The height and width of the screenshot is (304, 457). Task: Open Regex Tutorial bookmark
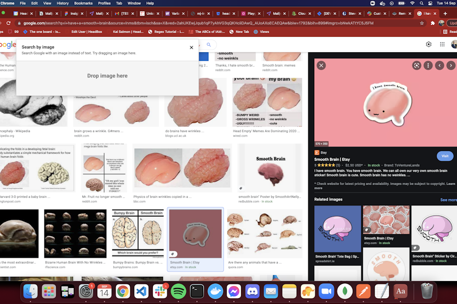point(166,31)
